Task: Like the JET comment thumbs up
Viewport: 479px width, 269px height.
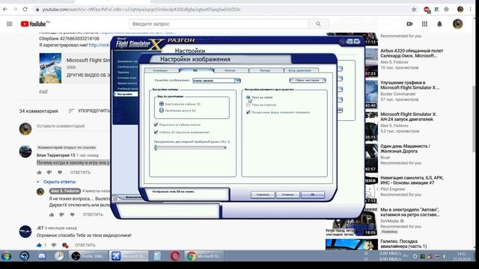Action: coord(39,245)
